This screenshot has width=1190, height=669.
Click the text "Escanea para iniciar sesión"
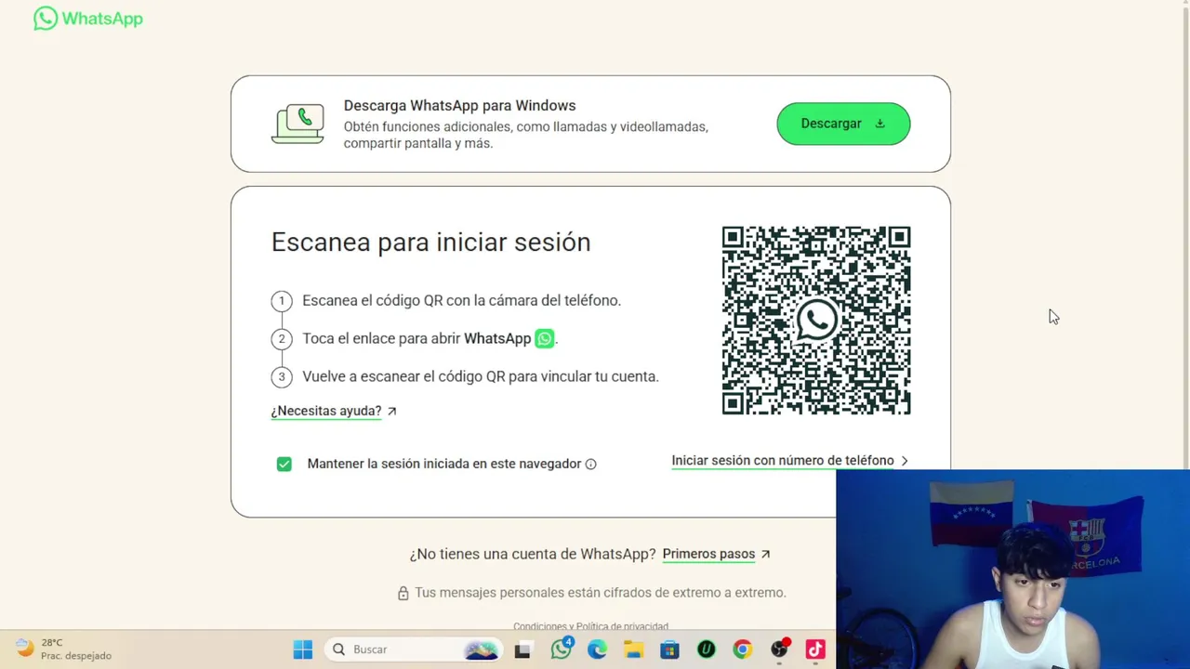(430, 243)
